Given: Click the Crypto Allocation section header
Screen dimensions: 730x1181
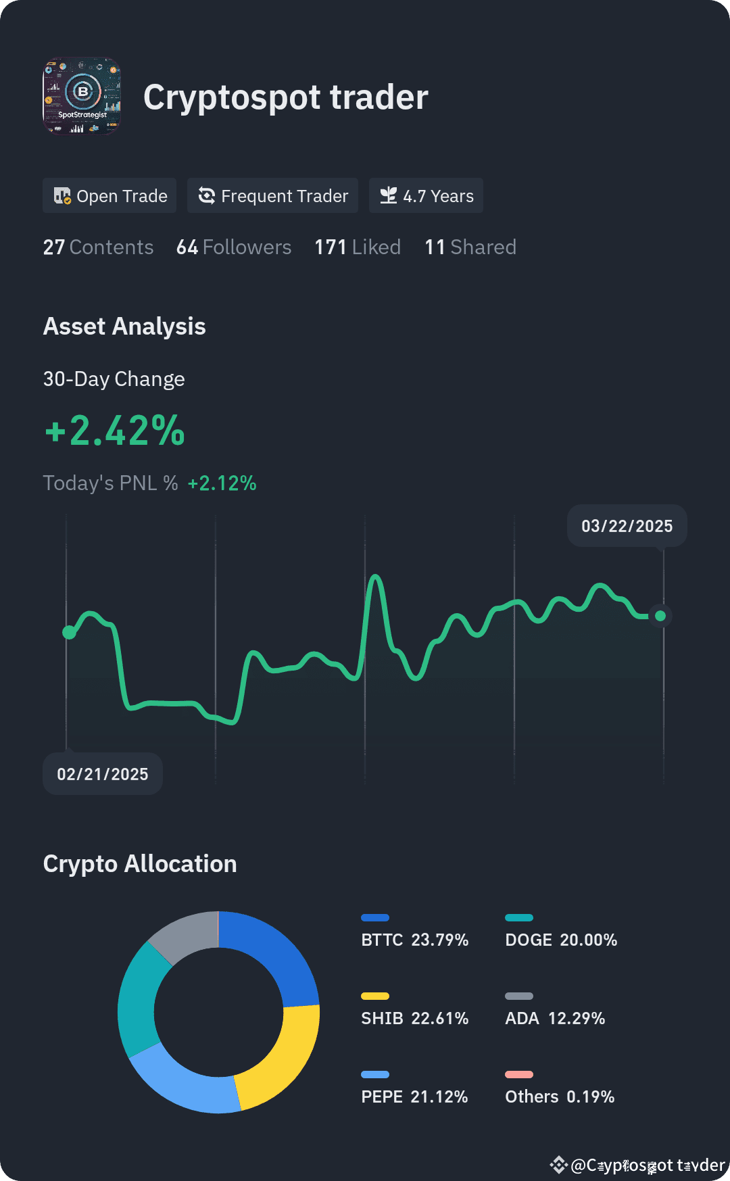Looking at the screenshot, I should [139, 863].
